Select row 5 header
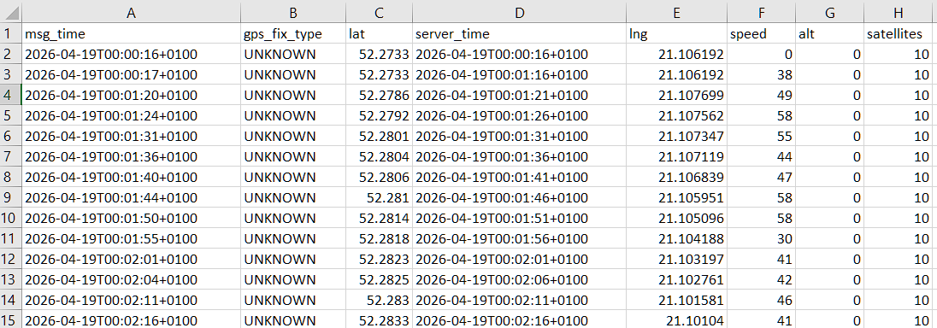The width and height of the screenshot is (937, 328). point(11,115)
